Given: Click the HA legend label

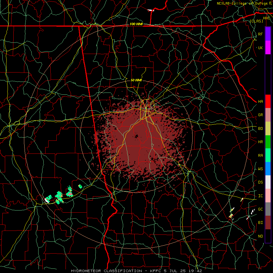Looking at the screenshot, I should (260, 102).
